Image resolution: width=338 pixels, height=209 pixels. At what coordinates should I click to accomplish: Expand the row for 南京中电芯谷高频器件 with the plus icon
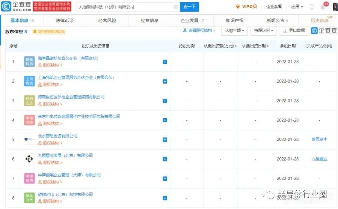pos(165,120)
